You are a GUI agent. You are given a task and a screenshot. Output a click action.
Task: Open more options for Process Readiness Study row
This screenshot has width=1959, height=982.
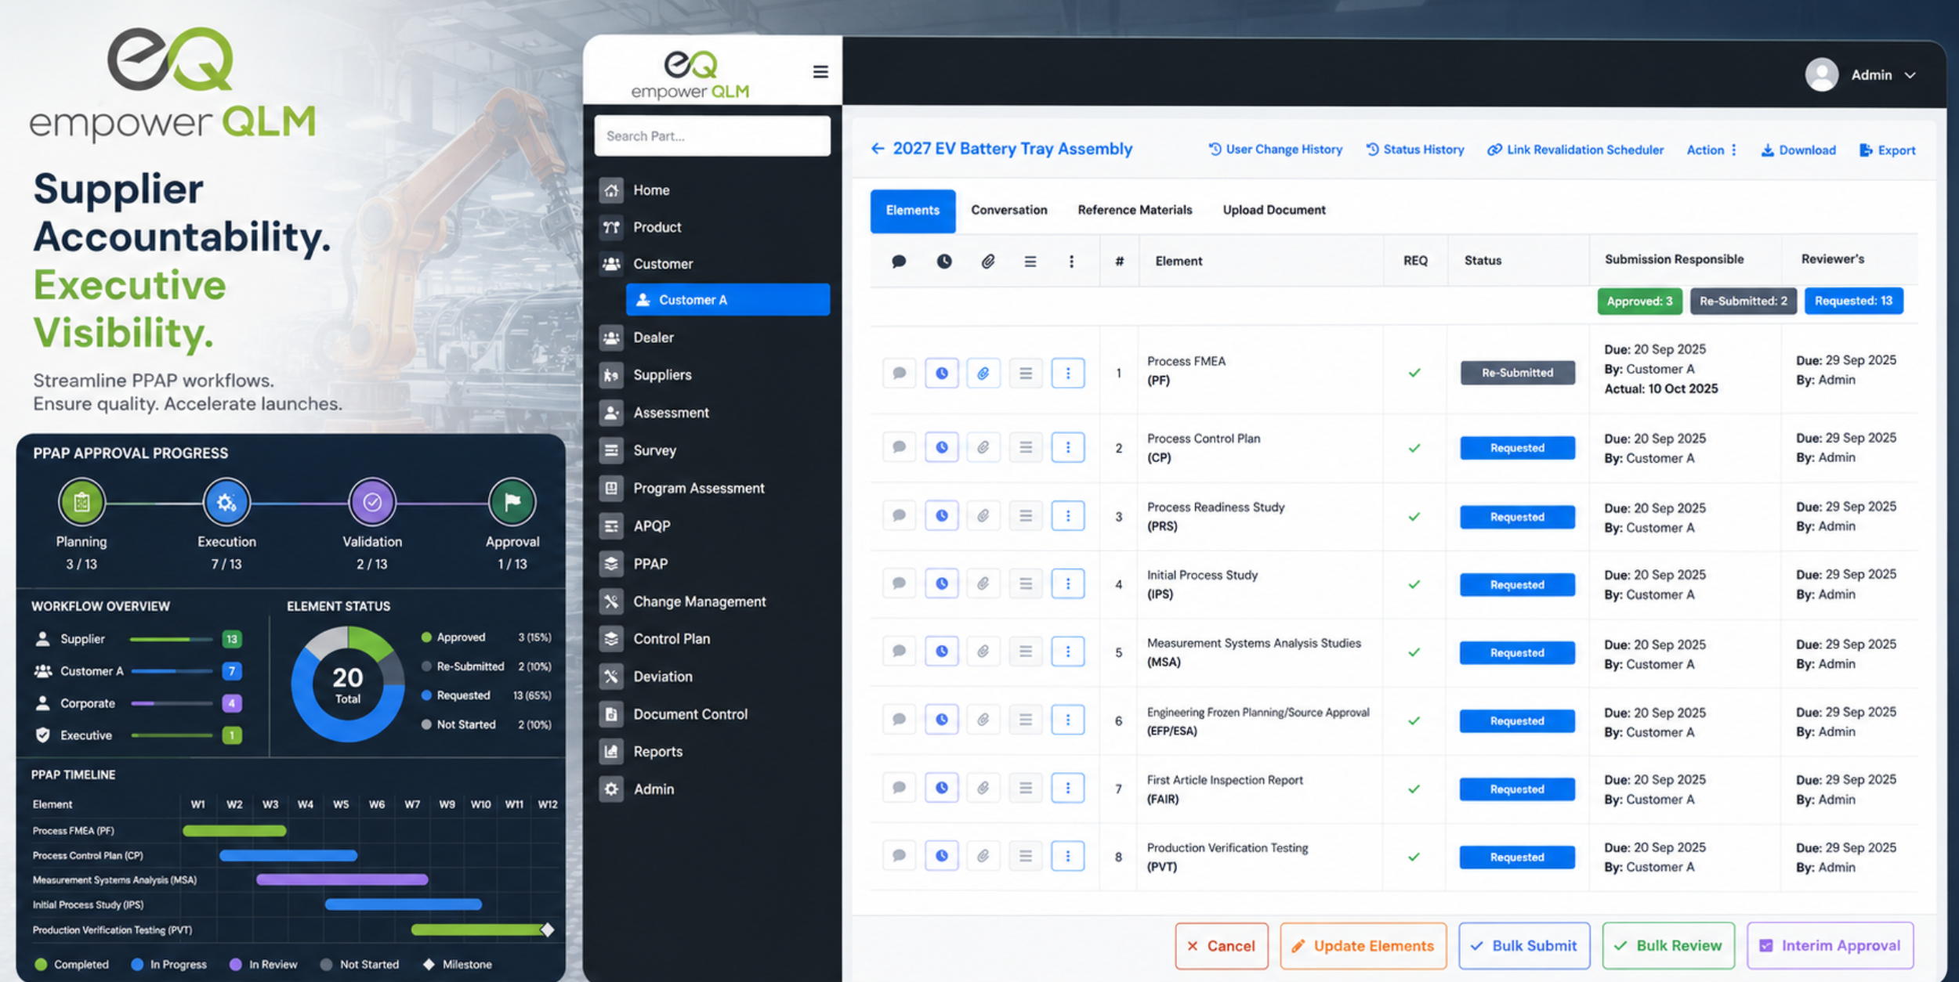[x=1068, y=515]
